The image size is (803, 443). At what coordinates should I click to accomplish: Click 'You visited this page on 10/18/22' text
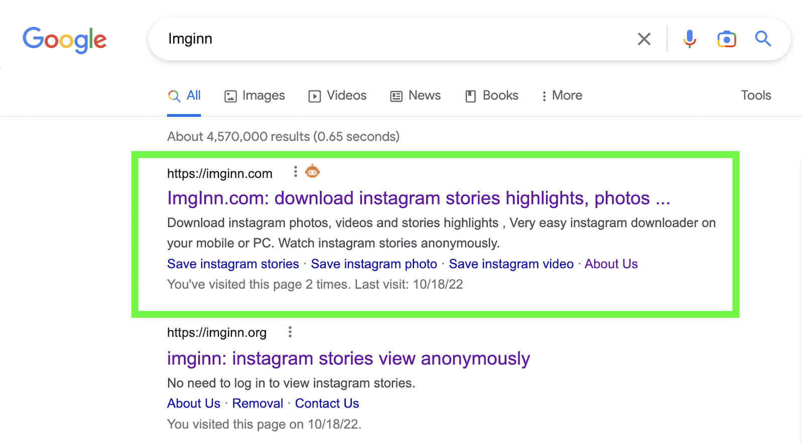coord(264,424)
